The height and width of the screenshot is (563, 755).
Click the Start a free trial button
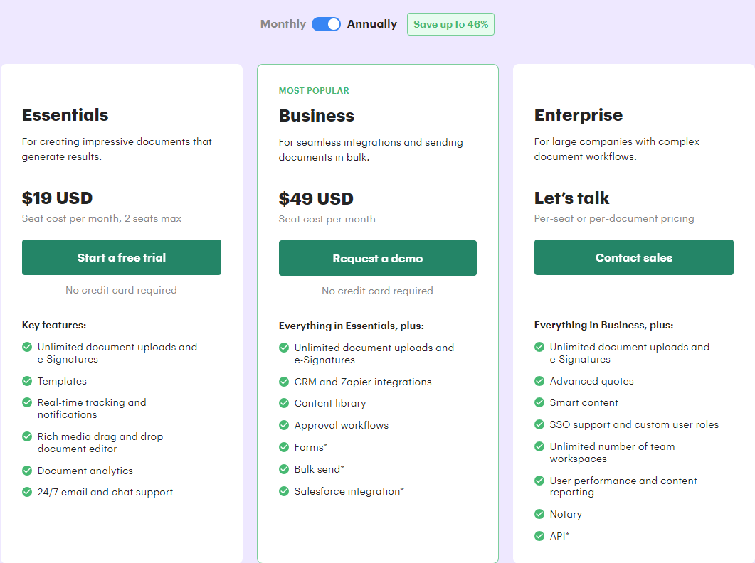121,257
